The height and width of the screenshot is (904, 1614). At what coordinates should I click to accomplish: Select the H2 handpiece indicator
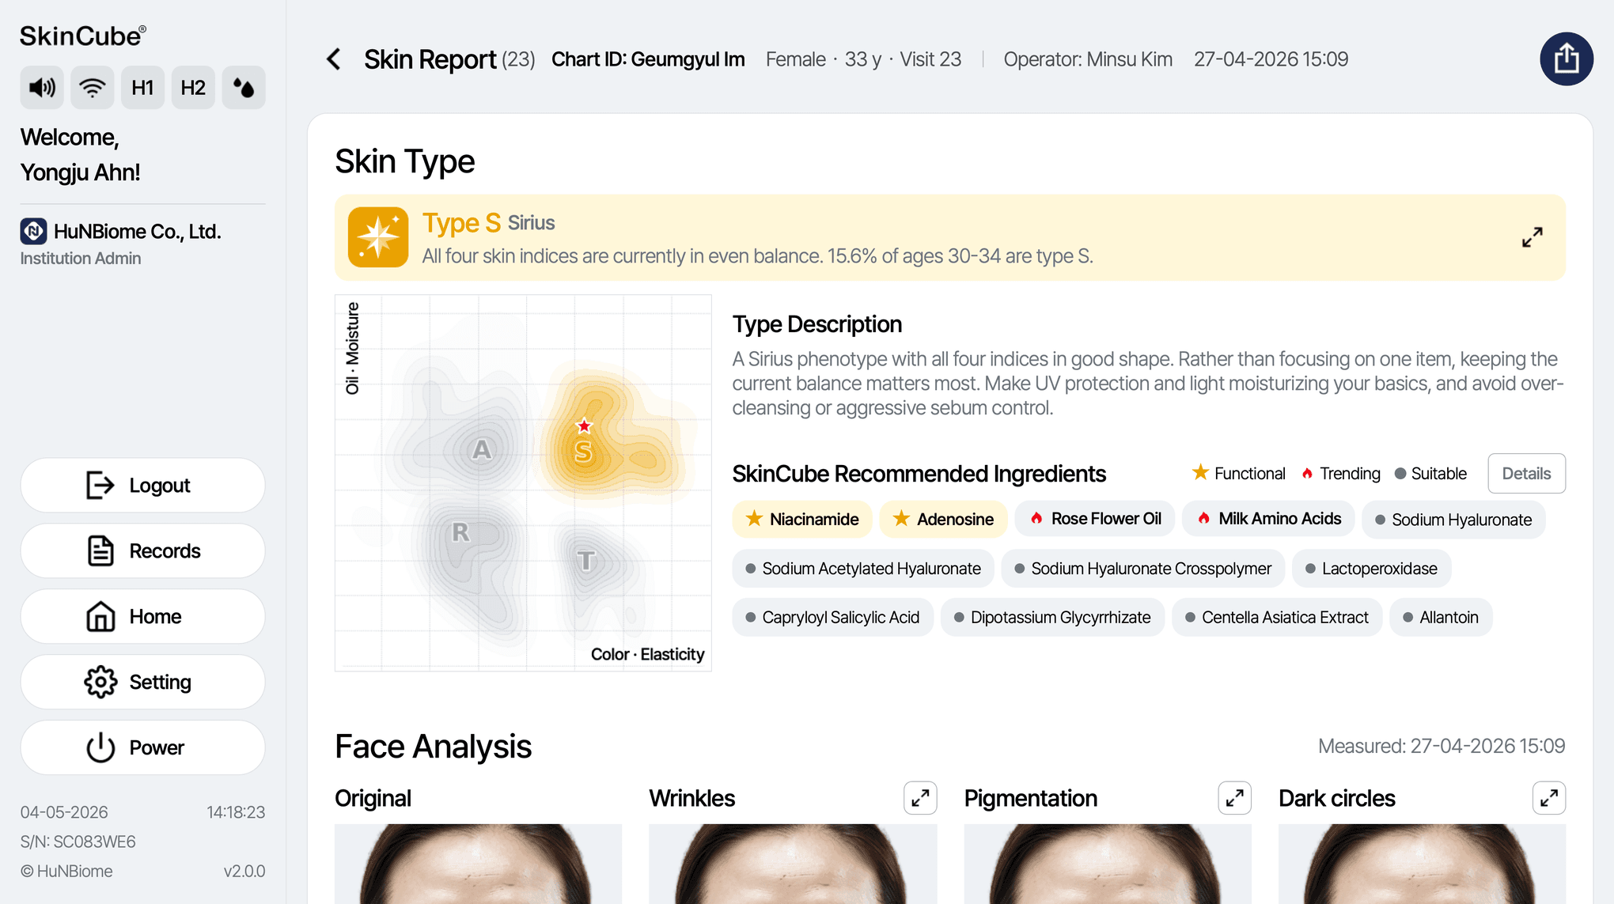pos(193,87)
